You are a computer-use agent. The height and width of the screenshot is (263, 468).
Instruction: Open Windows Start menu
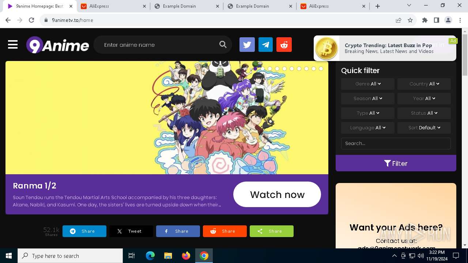point(9,256)
